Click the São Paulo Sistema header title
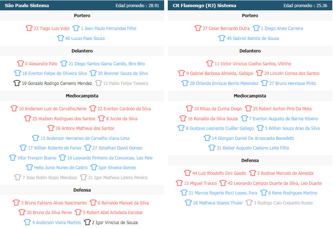 point(27,5)
